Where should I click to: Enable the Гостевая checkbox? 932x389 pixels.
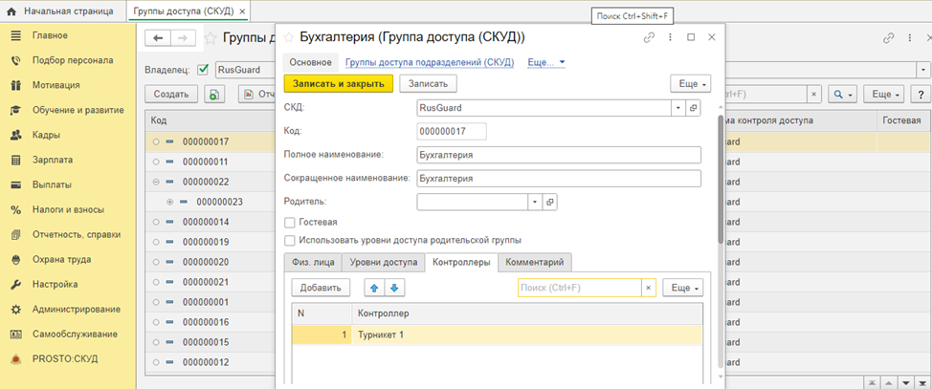tap(290, 222)
